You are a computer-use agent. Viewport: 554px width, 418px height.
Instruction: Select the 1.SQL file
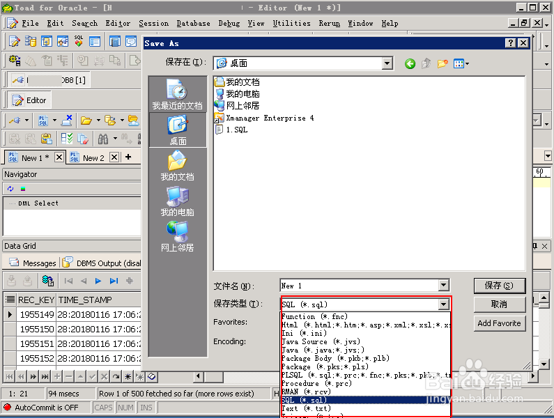[231, 130]
